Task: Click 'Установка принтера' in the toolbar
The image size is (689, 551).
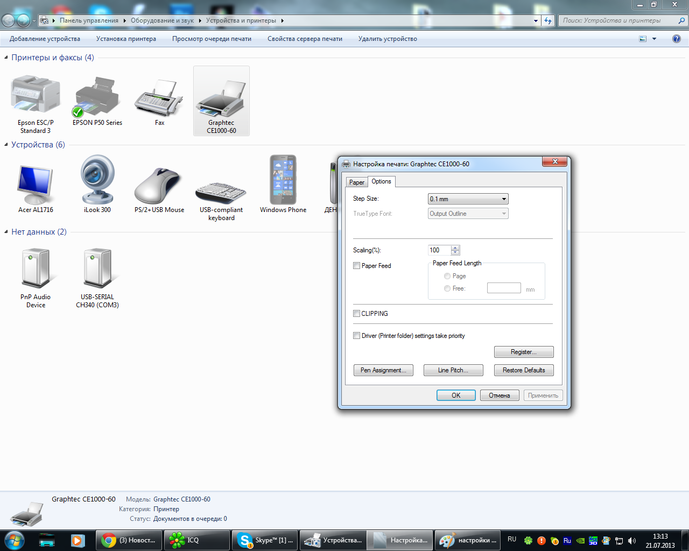Action: pos(126,39)
